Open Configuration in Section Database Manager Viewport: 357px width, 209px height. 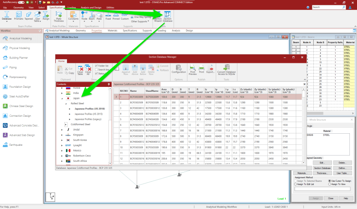click(x=179, y=69)
